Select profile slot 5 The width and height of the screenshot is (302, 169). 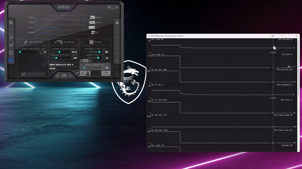tap(117, 60)
